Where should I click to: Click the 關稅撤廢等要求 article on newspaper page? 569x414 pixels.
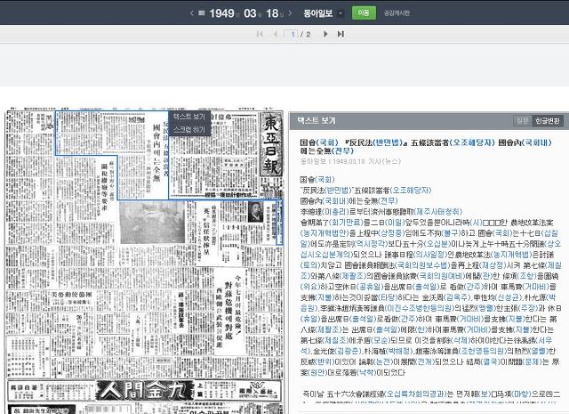(x=104, y=187)
